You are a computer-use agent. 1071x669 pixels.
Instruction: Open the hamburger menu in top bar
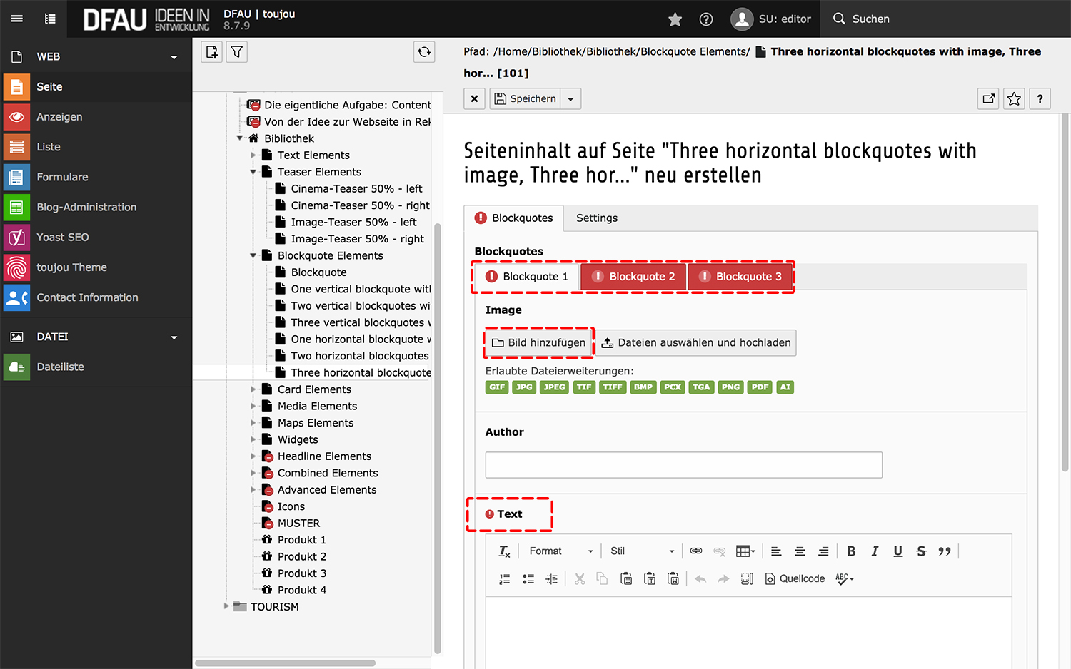[16, 19]
